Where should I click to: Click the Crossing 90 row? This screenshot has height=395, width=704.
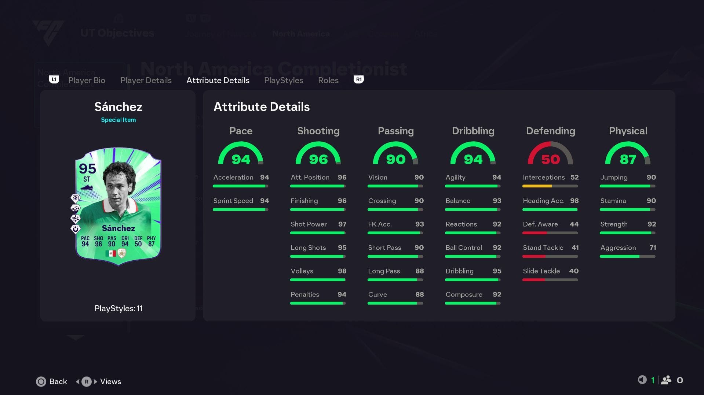pyautogui.click(x=395, y=204)
